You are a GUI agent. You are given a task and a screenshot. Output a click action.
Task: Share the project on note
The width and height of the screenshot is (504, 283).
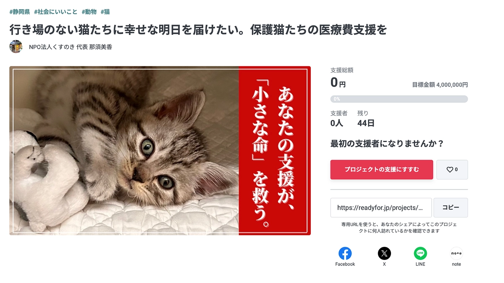[456, 253]
